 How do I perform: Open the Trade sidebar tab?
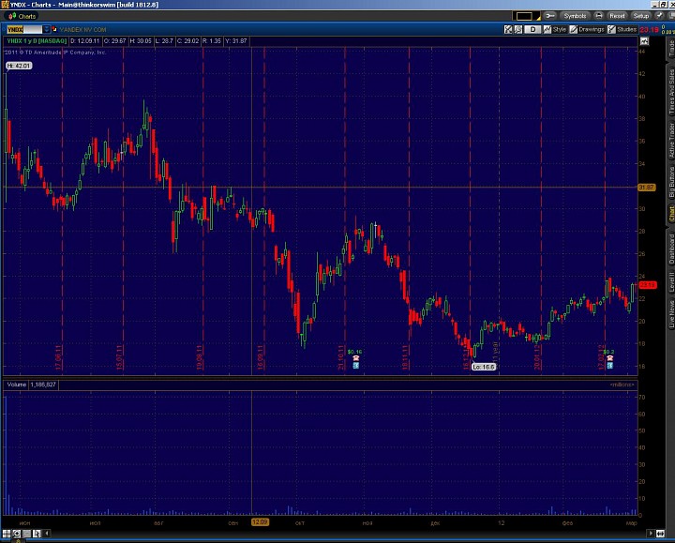(x=671, y=49)
